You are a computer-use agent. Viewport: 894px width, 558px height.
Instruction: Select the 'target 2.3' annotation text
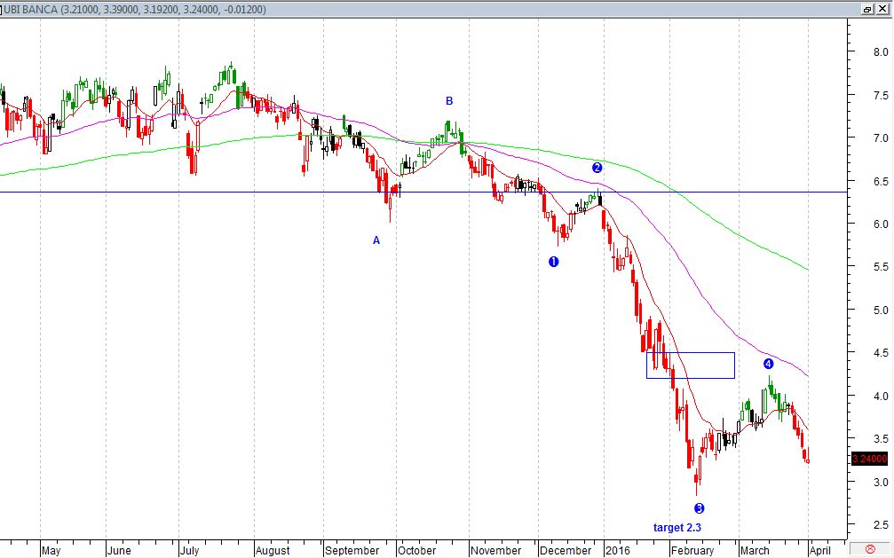point(677,528)
